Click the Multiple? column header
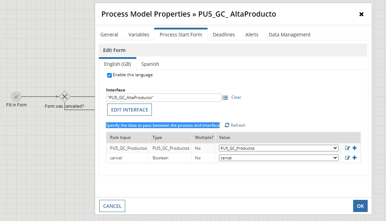 203,138
